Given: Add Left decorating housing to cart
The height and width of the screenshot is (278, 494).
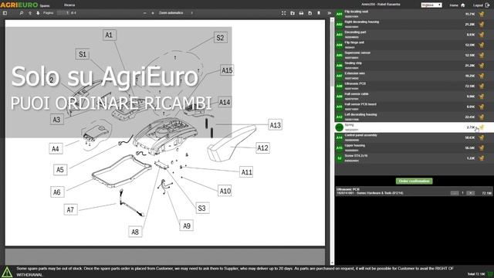Looking at the screenshot, I should click(482, 117).
